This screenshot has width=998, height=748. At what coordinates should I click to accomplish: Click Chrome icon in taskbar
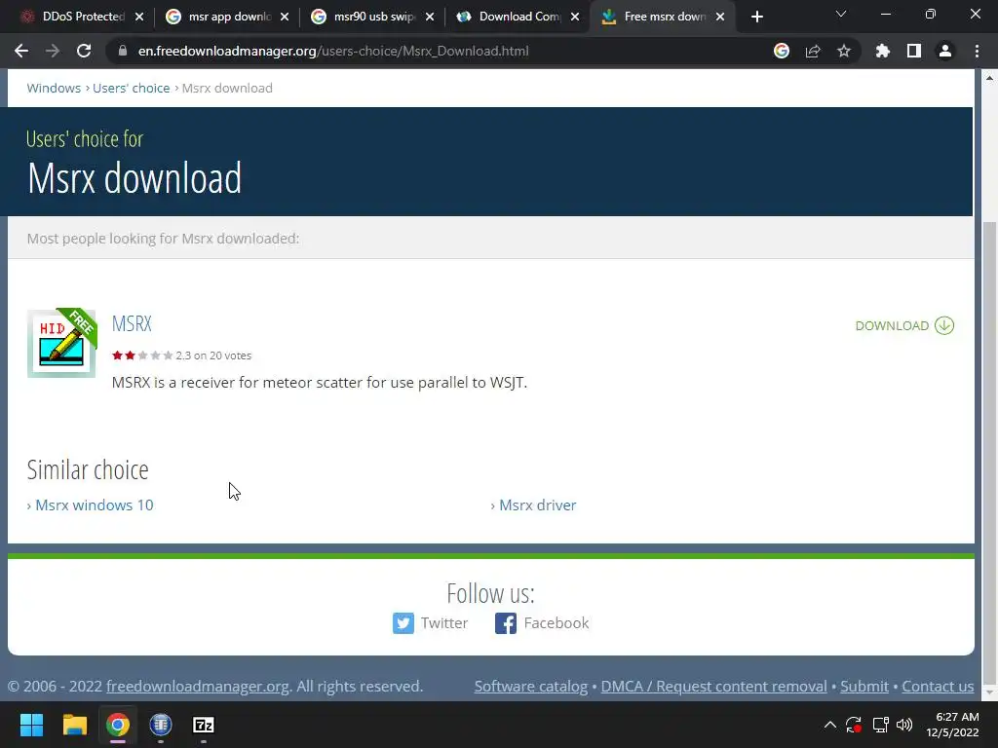[118, 725]
